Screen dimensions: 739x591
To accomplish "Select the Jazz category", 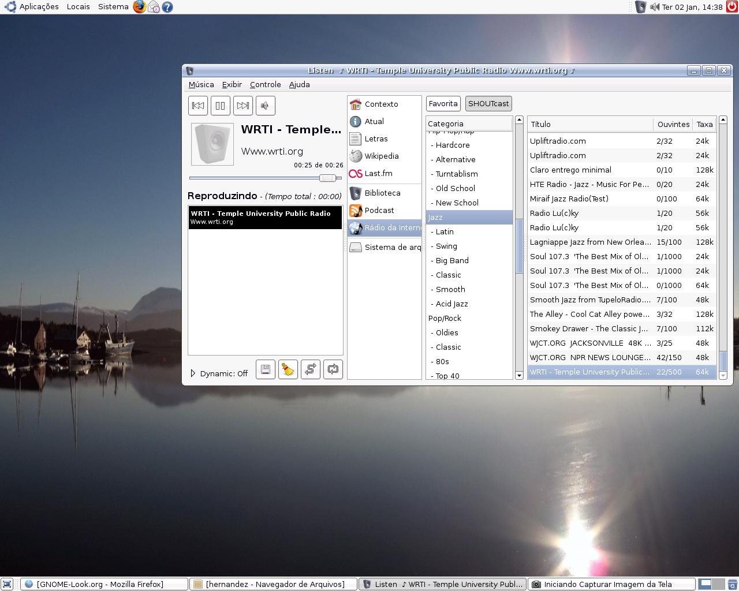I will pyautogui.click(x=469, y=217).
